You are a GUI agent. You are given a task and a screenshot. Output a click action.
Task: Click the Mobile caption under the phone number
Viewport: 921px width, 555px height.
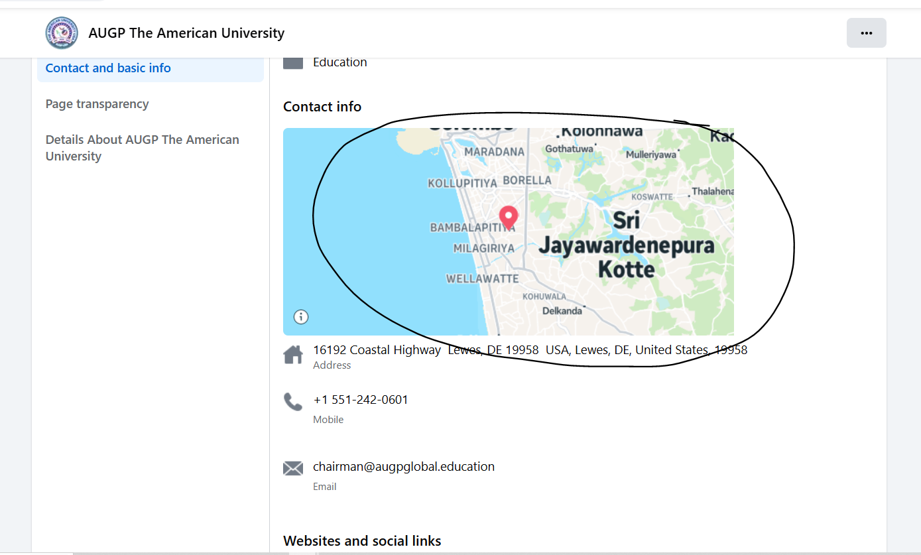328,420
